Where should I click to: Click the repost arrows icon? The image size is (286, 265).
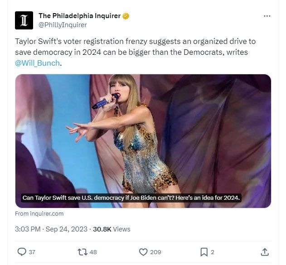[82, 252]
